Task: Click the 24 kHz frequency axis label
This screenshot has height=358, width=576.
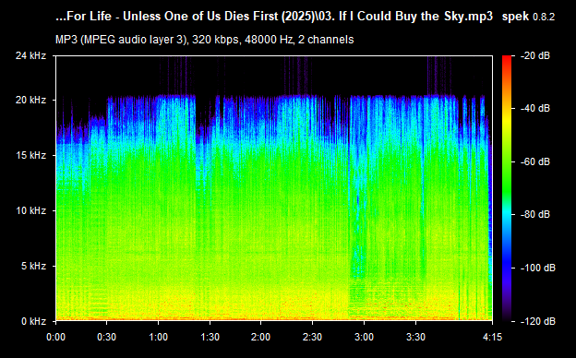Action: [30, 55]
